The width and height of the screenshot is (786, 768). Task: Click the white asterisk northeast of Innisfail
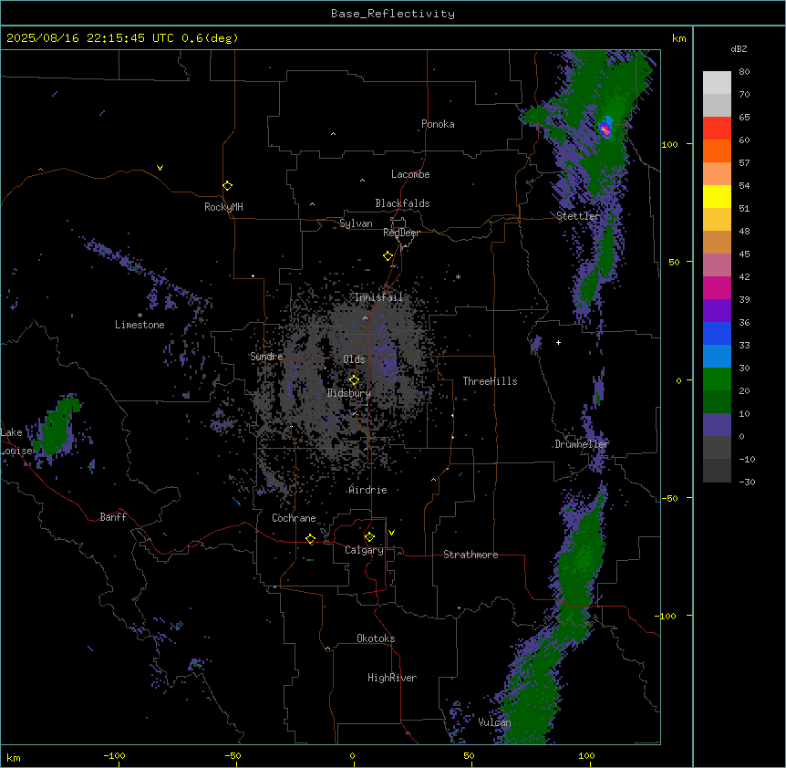(458, 276)
